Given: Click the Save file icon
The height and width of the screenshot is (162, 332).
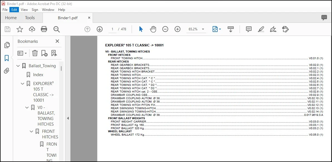Looking at the screenshot, I should pyautogui.click(x=8, y=29).
